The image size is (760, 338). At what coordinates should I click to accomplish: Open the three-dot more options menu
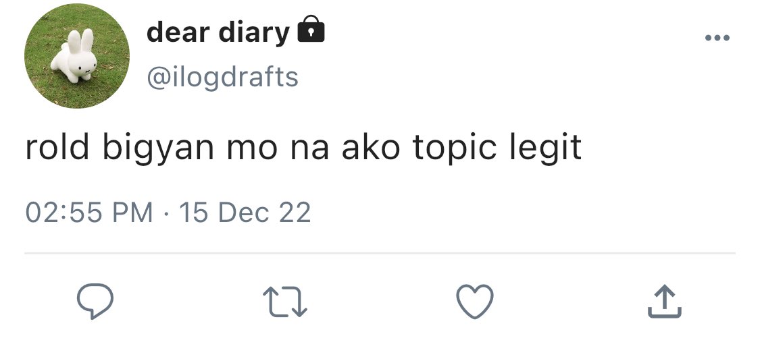click(x=717, y=37)
